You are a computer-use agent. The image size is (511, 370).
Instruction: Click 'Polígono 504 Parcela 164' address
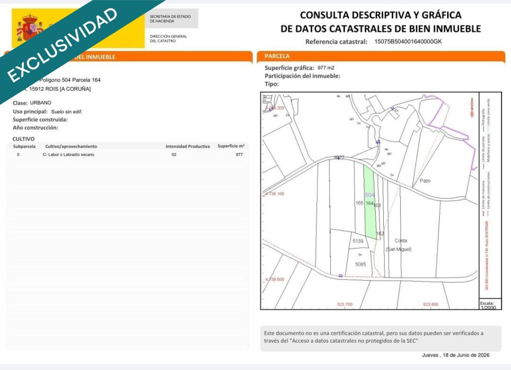(x=70, y=80)
